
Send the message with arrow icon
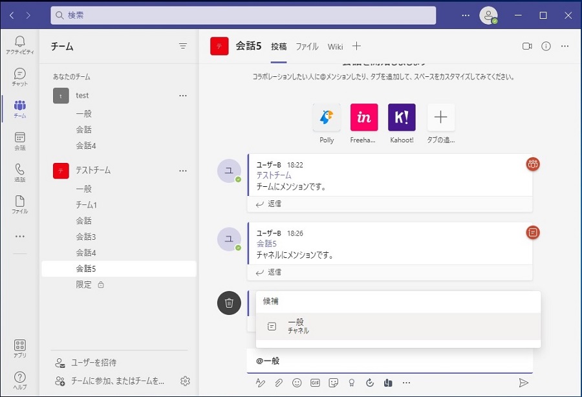[523, 383]
